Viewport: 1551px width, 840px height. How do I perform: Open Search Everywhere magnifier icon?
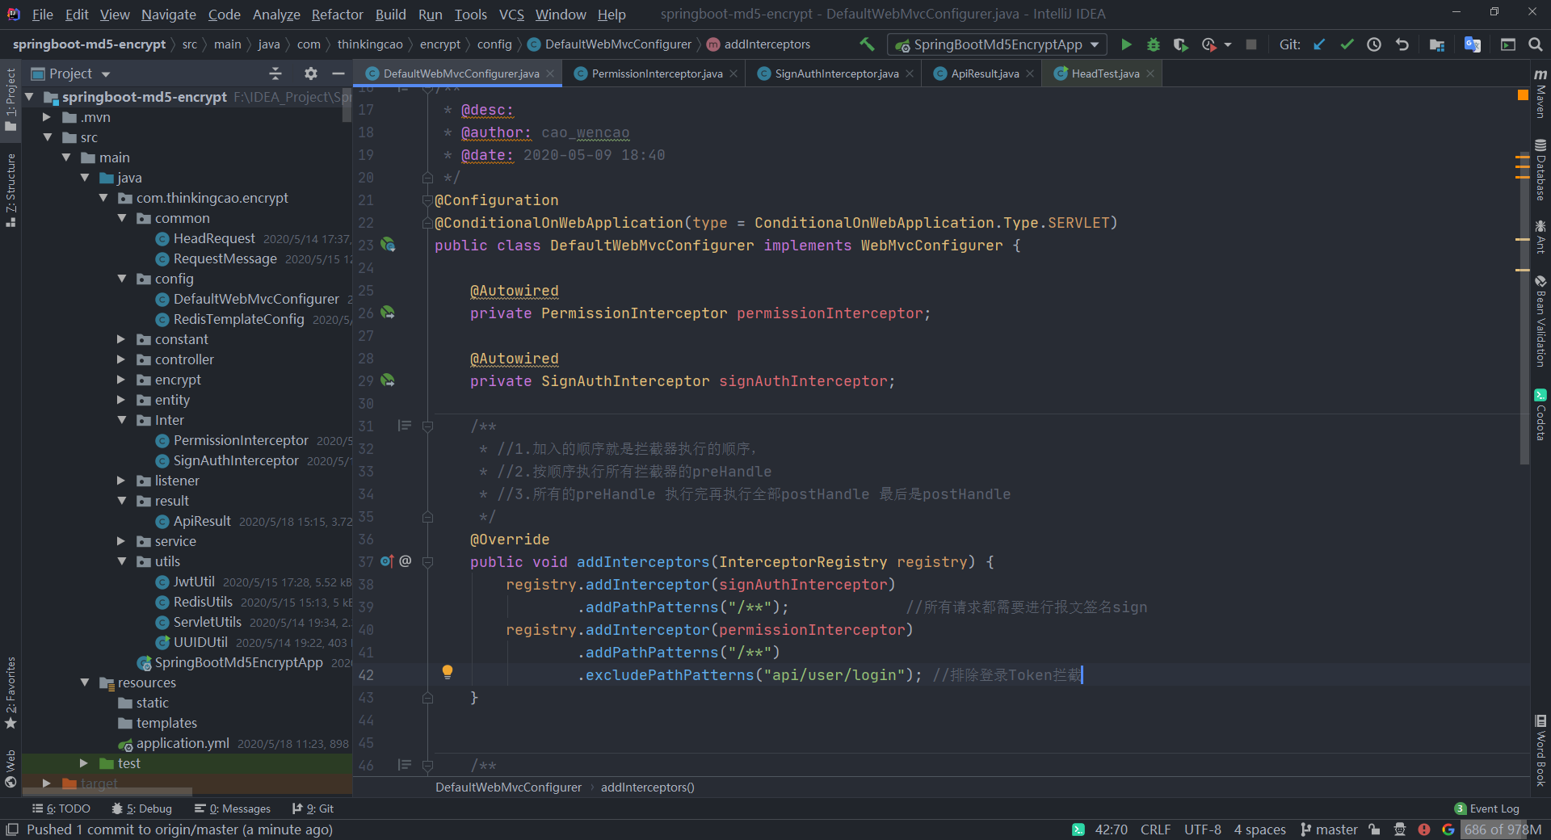1536,44
